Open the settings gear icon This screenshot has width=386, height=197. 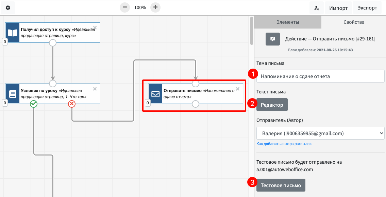click(8, 8)
